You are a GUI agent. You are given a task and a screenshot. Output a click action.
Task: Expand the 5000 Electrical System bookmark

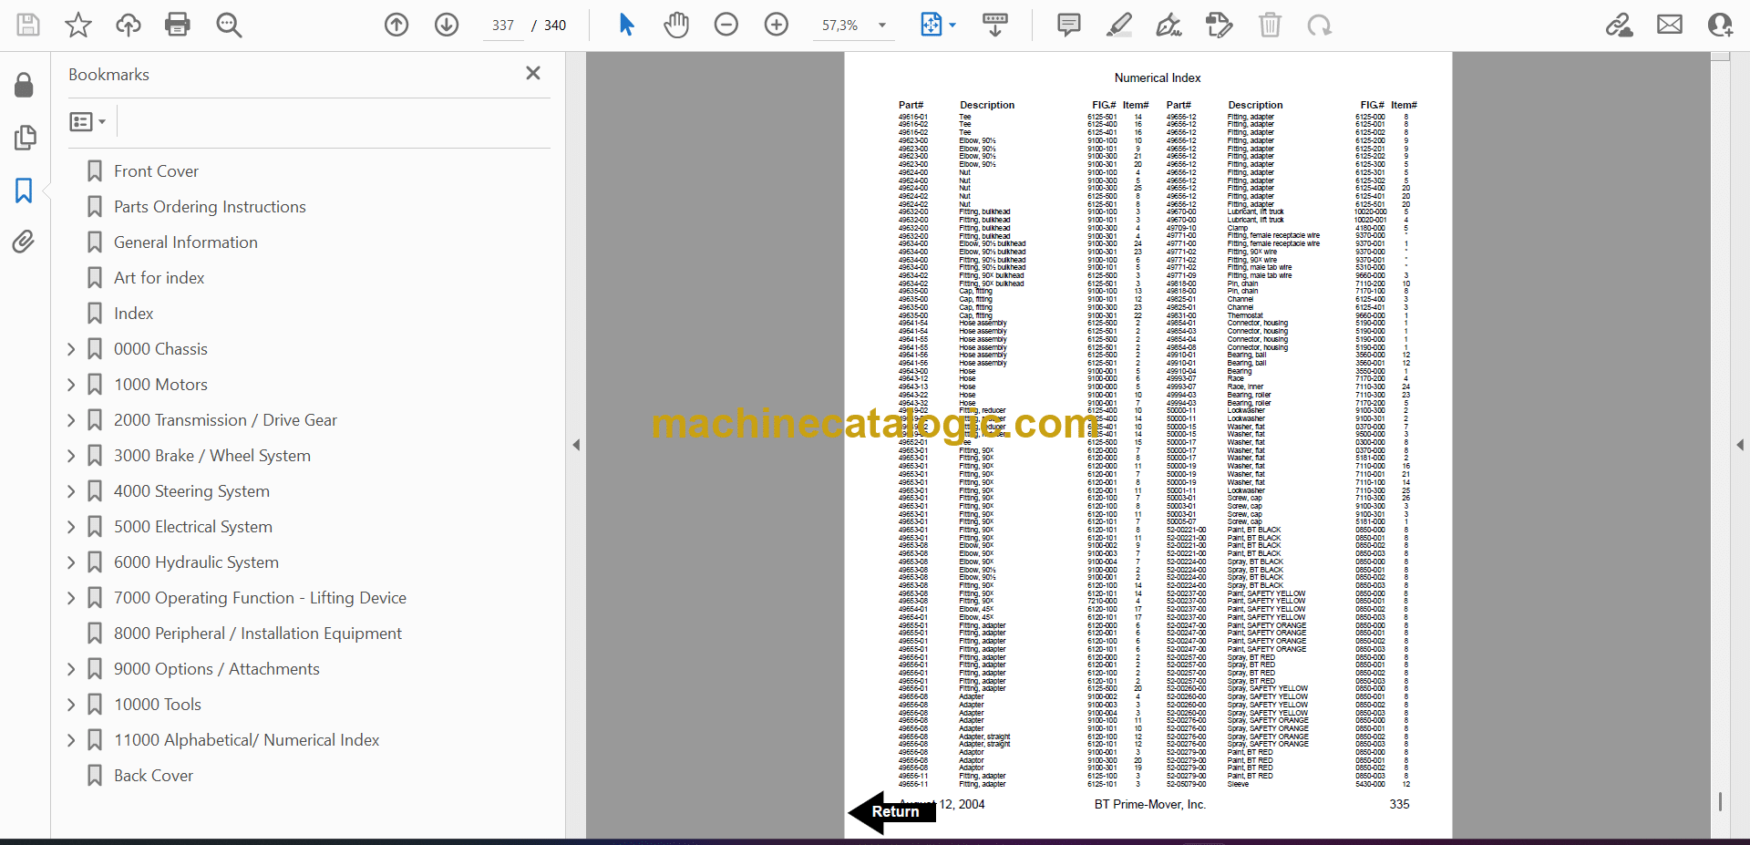tap(71, 527)
